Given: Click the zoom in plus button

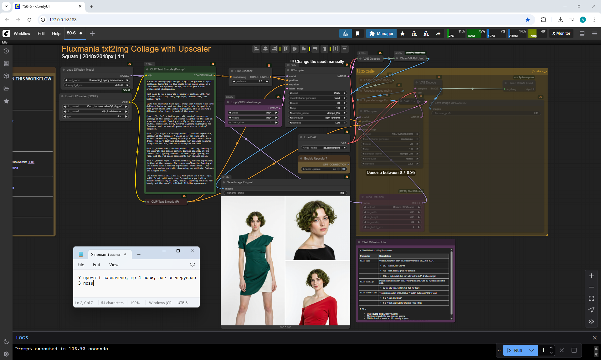Looking at the screenshot, I should pyautogui.click(x=591, y=276).
